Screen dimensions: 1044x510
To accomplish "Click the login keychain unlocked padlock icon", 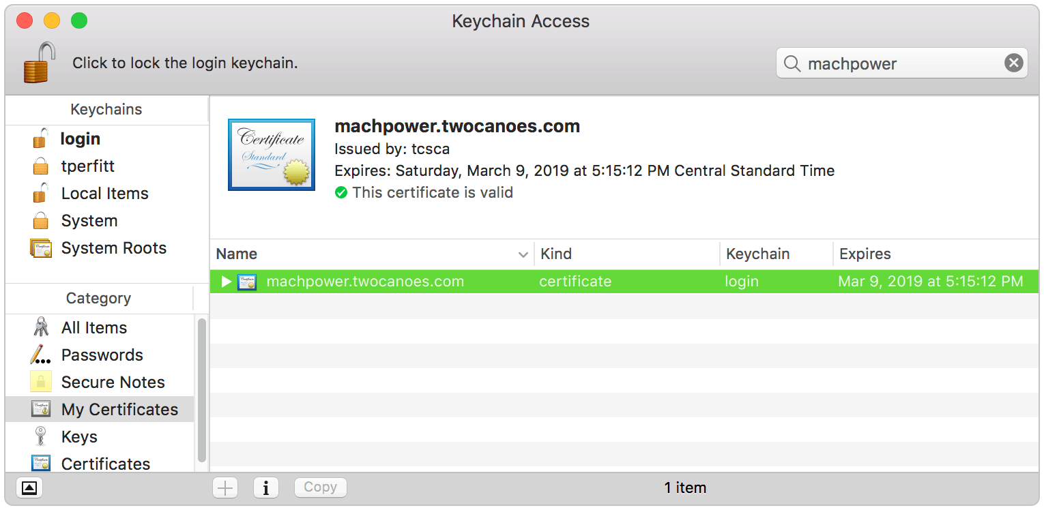I will [x=41, y=138].
